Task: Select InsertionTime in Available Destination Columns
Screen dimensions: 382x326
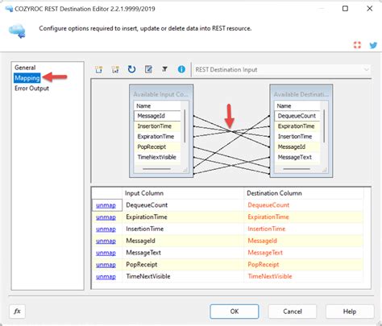Action: [x=297, y=137]
